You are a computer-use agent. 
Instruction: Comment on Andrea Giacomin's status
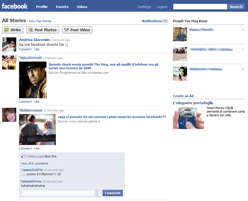25,49
